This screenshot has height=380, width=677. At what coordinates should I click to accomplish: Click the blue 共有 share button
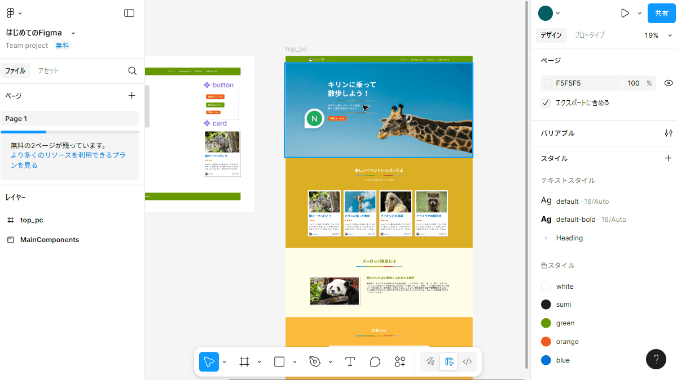(x=661, y=13)
